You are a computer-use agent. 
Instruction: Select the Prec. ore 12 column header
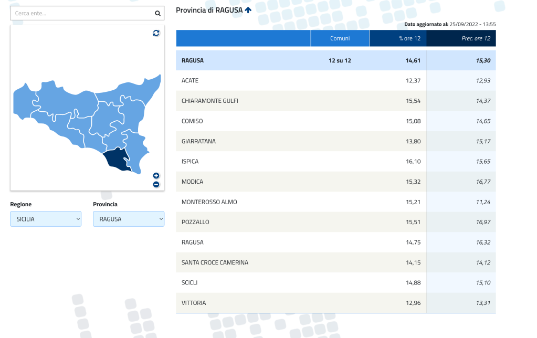(x=461, y=38)
